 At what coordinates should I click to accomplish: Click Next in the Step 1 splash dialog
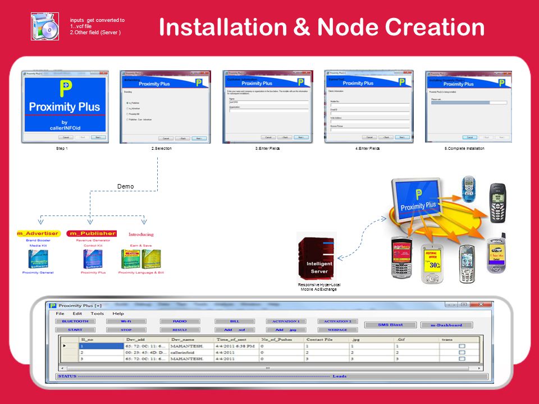98,137
